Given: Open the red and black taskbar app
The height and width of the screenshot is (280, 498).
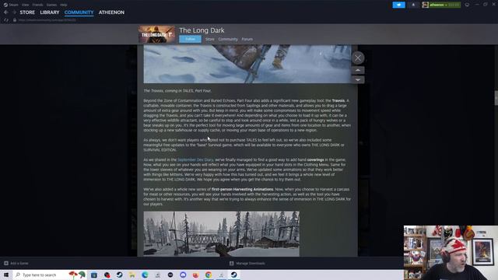Looking at the screenshot, I should 107,275.
